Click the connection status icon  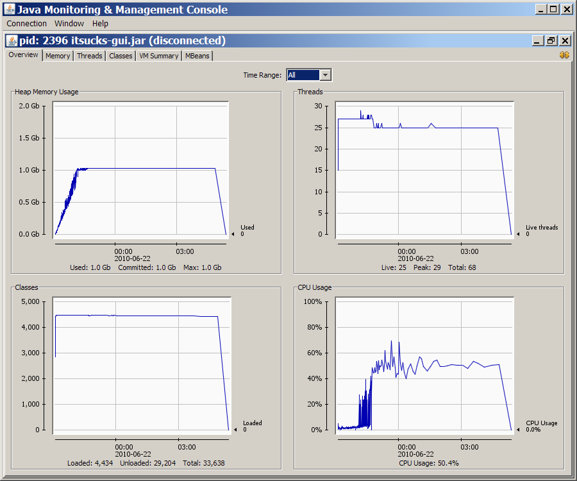(564, 55)
